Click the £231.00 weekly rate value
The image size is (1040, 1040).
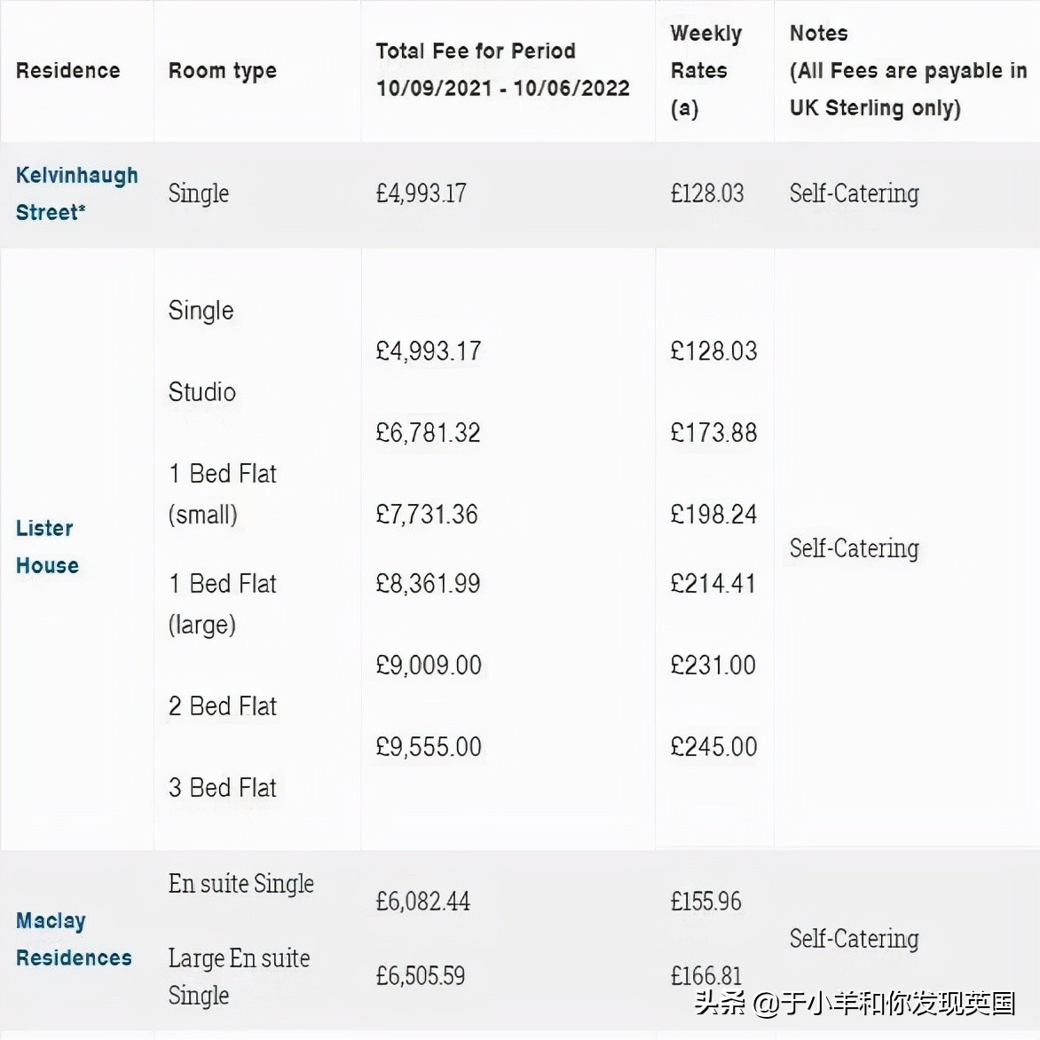[x=713, y=666]
